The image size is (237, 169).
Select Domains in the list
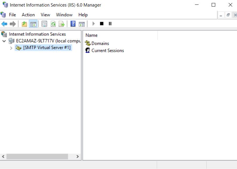coord(100,44)
